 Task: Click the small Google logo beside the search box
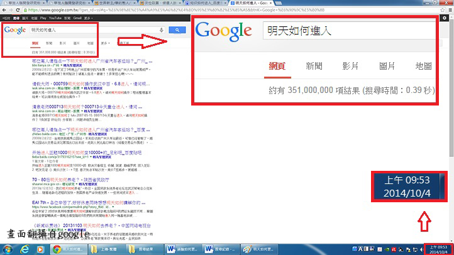(x=15, y=30)
